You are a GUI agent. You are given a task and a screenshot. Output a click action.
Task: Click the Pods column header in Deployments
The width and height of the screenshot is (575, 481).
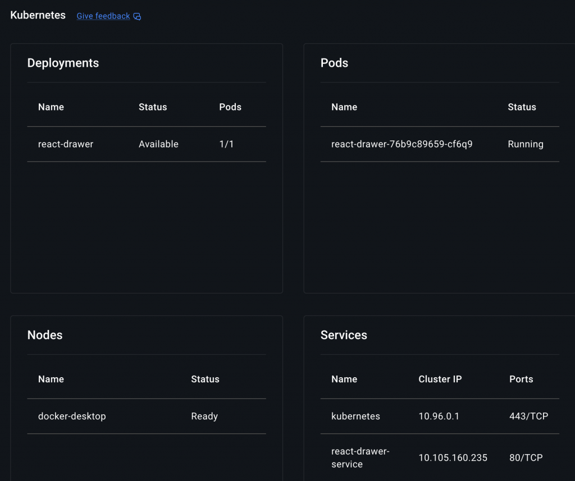pos(230,107)
